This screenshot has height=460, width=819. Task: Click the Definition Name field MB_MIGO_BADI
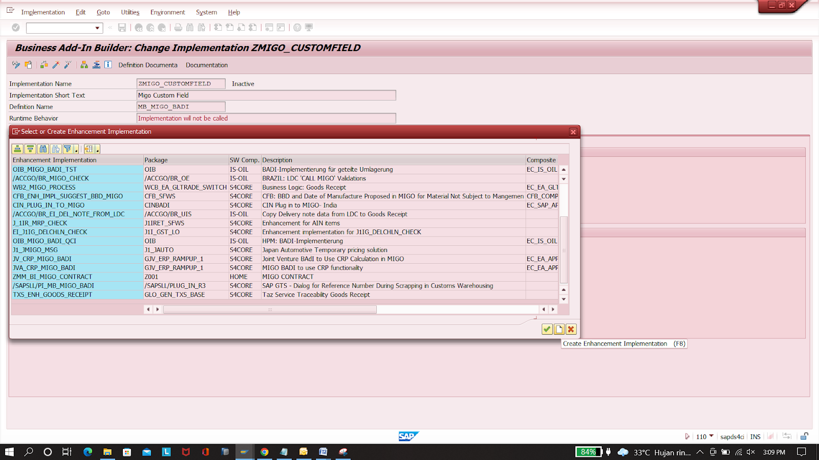[x=181, y=107]
